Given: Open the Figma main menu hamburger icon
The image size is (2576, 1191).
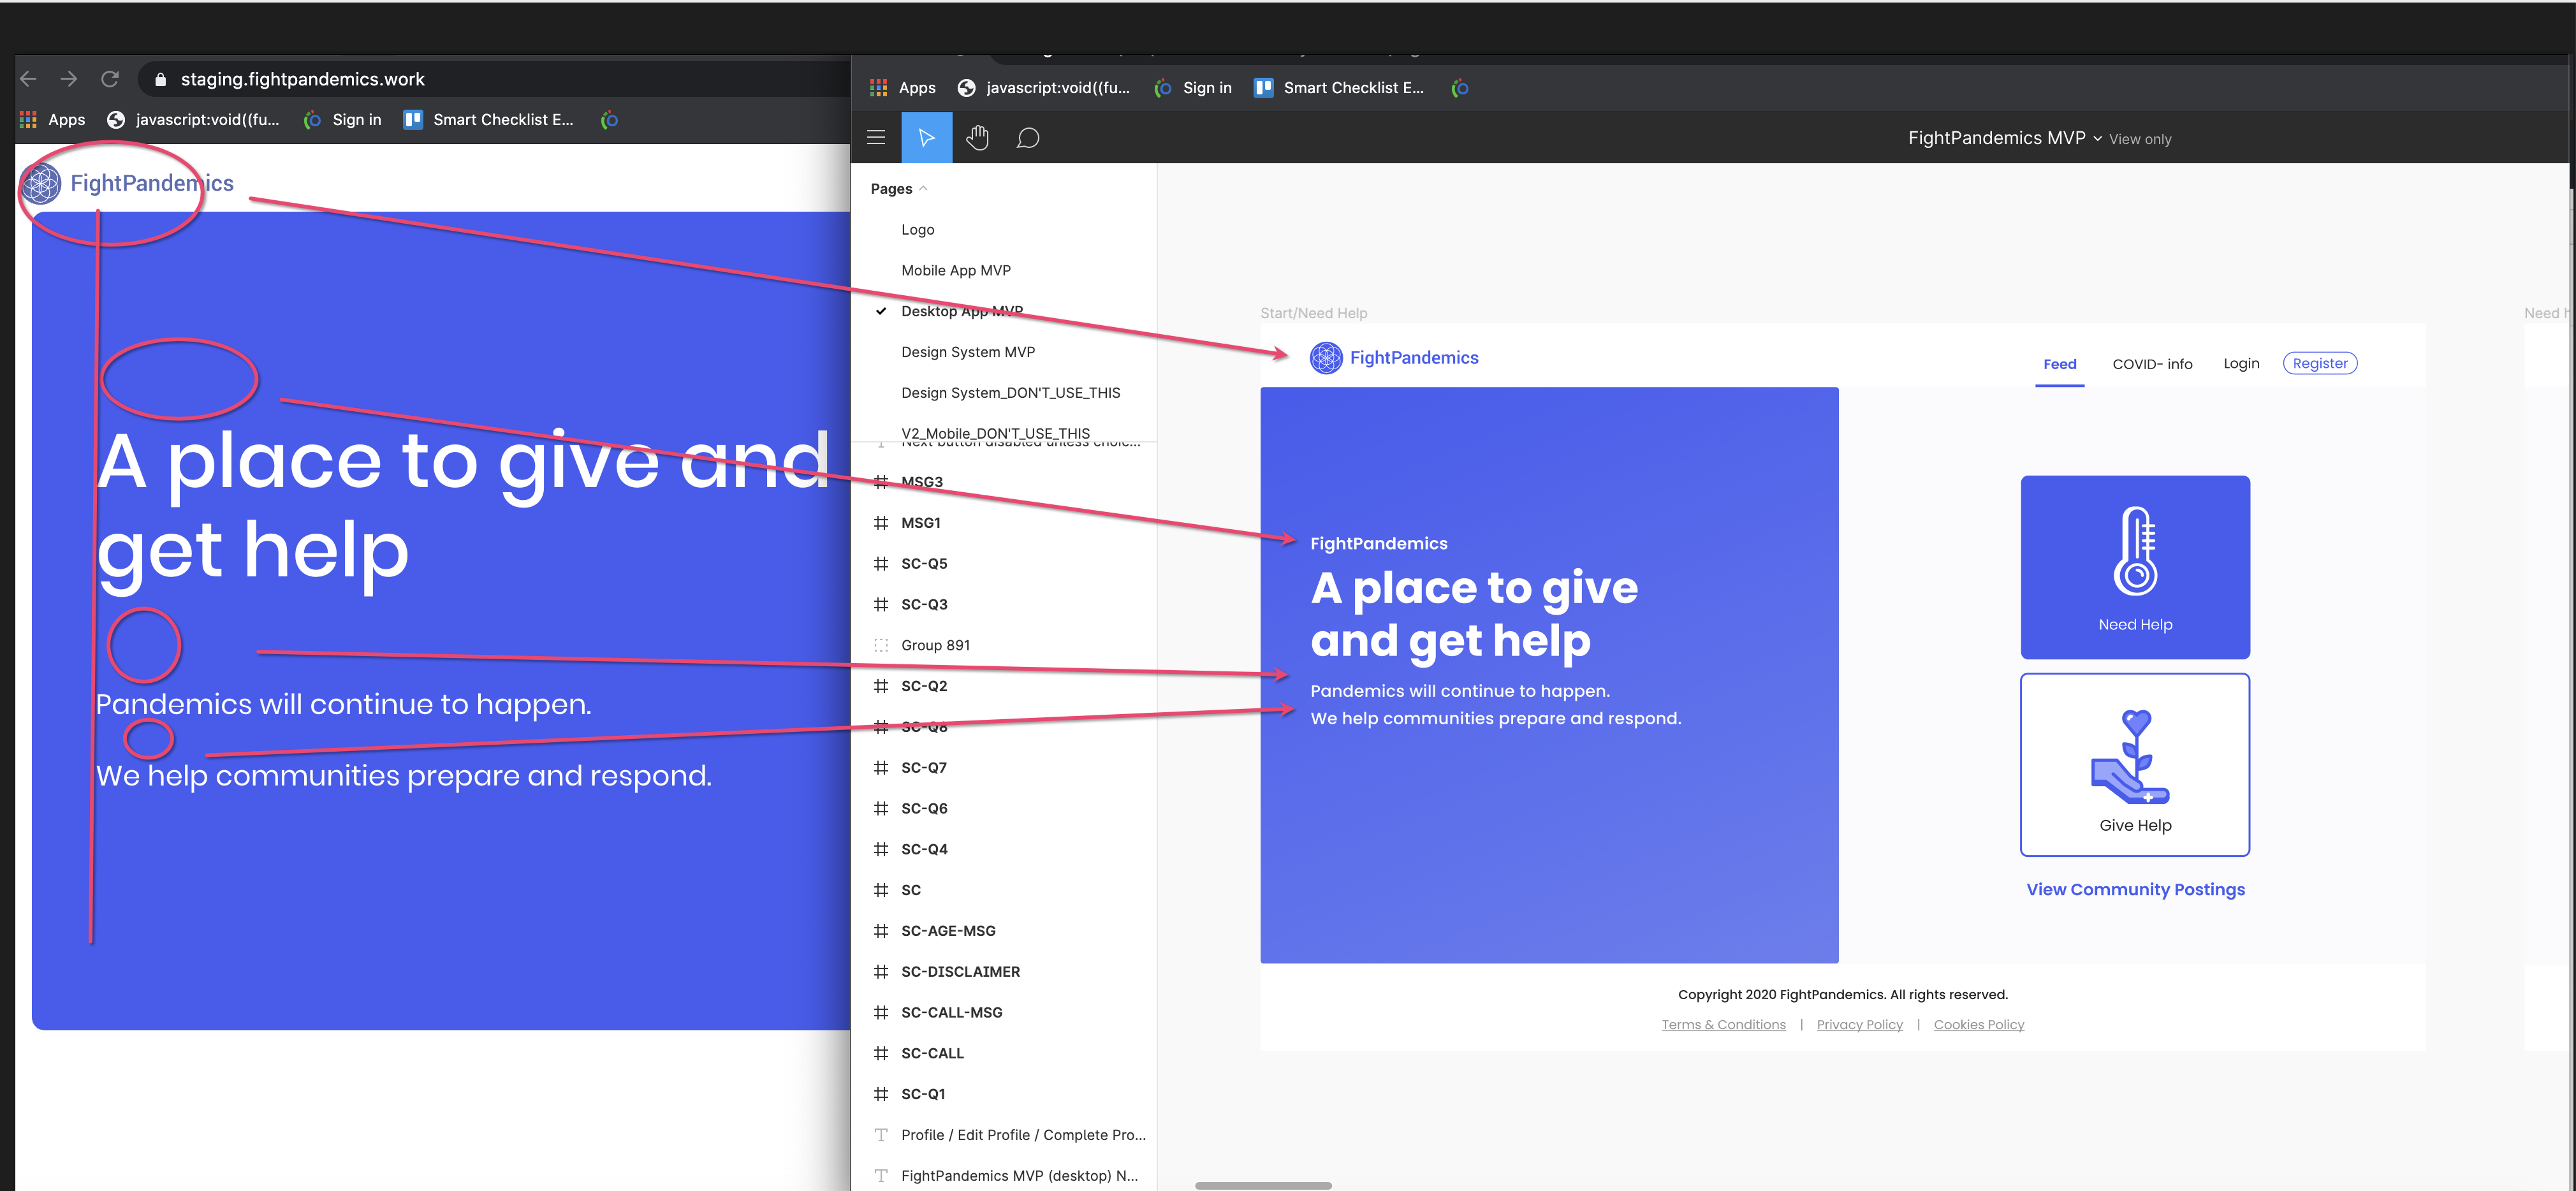Looking at the screenshot, I should tap(876, 138).
